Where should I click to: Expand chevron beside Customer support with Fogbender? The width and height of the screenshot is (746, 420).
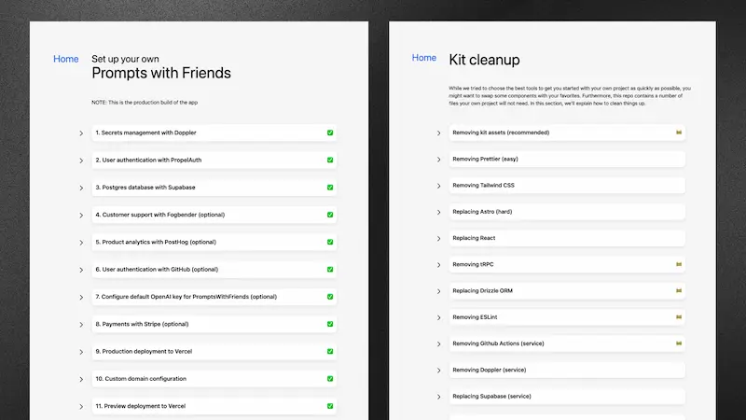[x=81, y=216]
